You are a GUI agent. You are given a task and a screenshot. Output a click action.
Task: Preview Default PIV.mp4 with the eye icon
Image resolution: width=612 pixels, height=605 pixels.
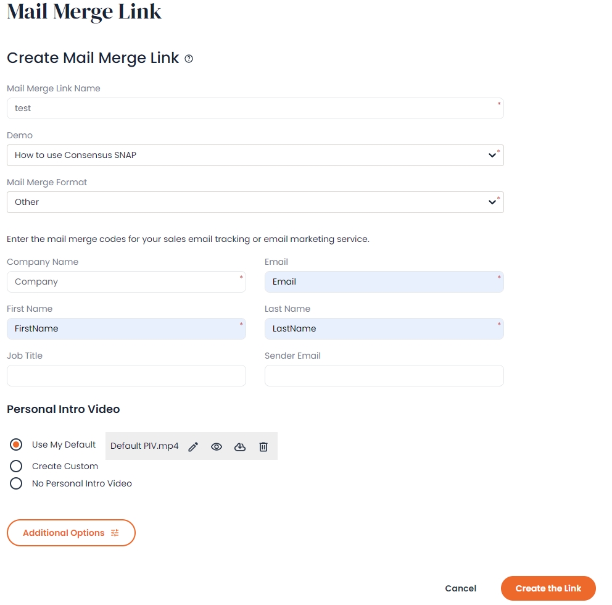click(x=217, y=446)
